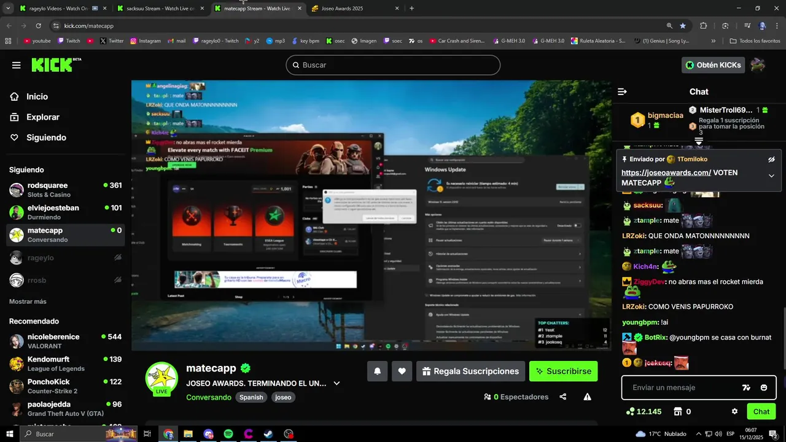The width and height of the screenshot is (786, 442).
Task: Send message with Chat button
Action: click(761, 411)
